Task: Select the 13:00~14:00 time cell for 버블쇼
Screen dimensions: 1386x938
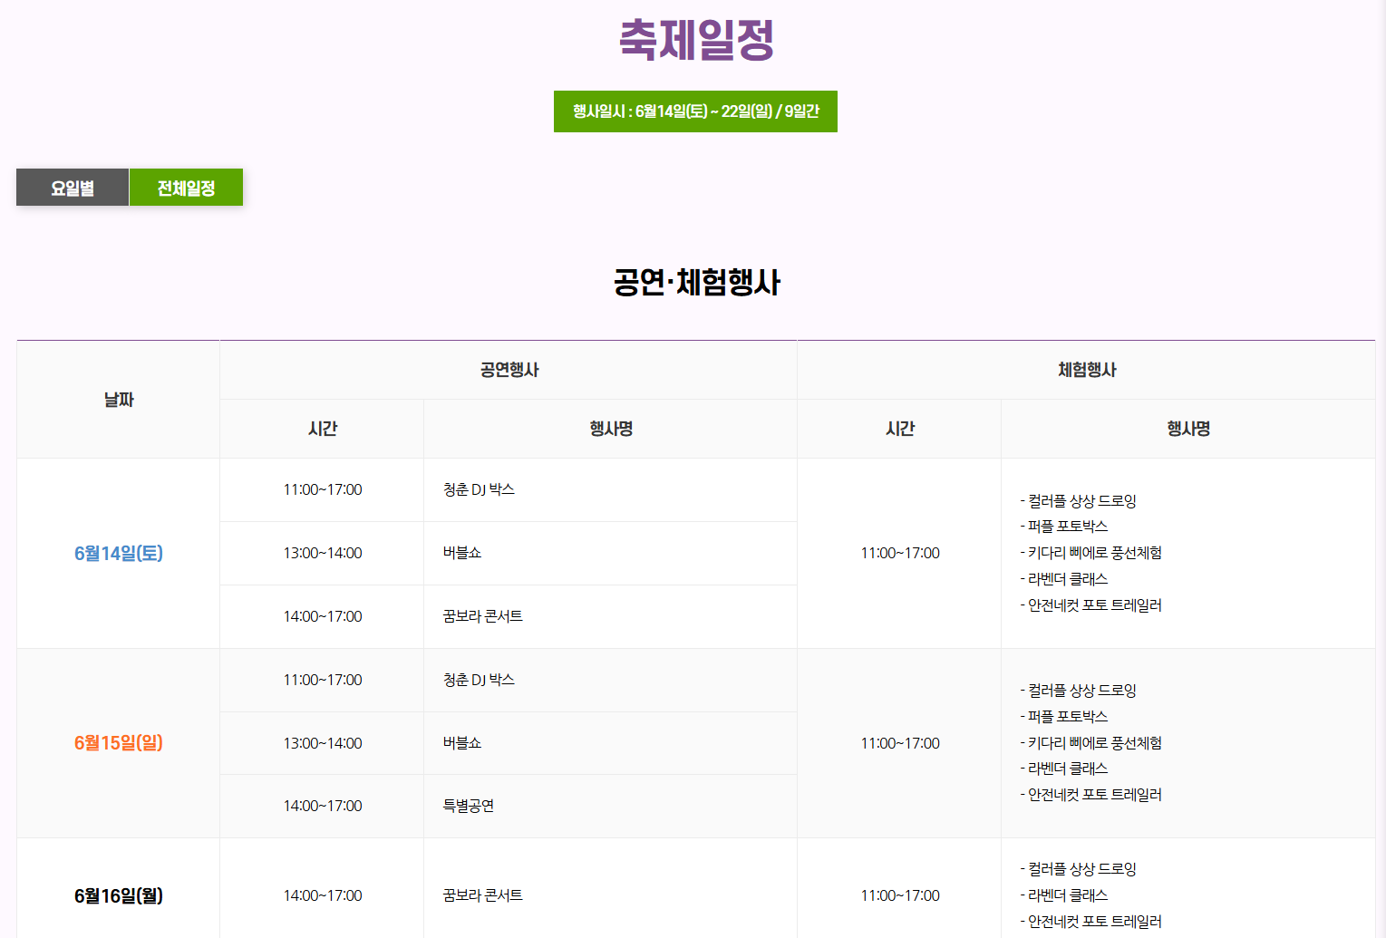Action: (x=322, y=553)
